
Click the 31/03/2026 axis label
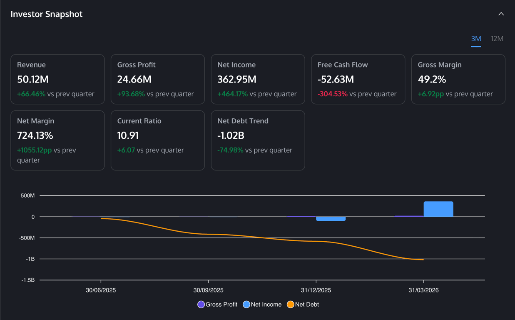423,290
